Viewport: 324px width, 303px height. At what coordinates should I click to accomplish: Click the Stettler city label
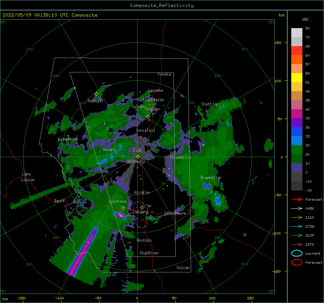click(210, 104)
